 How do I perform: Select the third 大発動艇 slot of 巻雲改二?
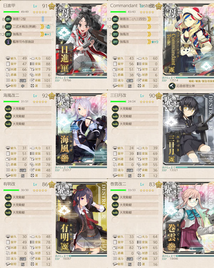point(136,212)
